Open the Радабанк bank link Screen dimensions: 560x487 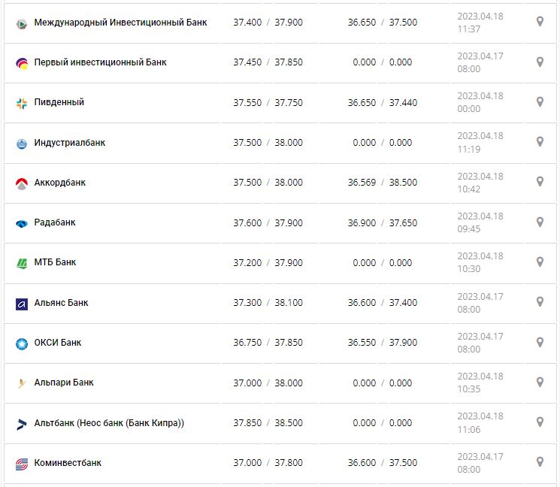[x=55, y=222]
